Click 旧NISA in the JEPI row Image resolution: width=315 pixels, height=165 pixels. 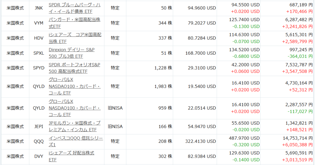115,127
